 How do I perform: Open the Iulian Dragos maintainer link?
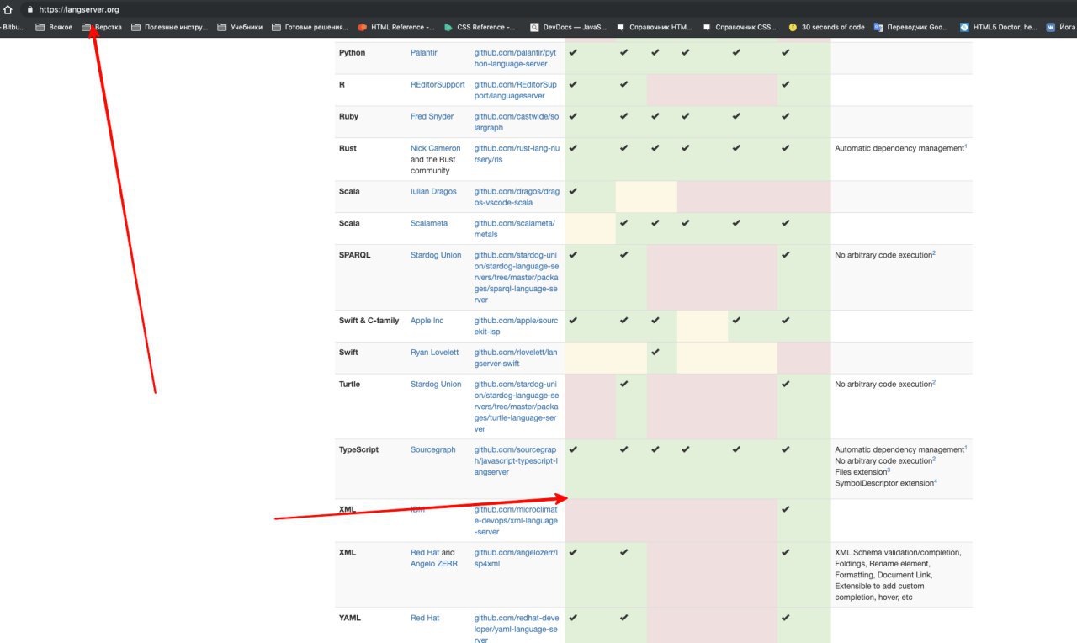point(433,191)
